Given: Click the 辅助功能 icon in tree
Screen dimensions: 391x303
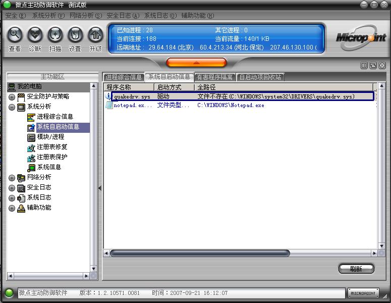Looking at the screenshot, I should click(21, 208).
